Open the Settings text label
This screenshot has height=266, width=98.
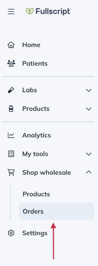coord(35,233)
